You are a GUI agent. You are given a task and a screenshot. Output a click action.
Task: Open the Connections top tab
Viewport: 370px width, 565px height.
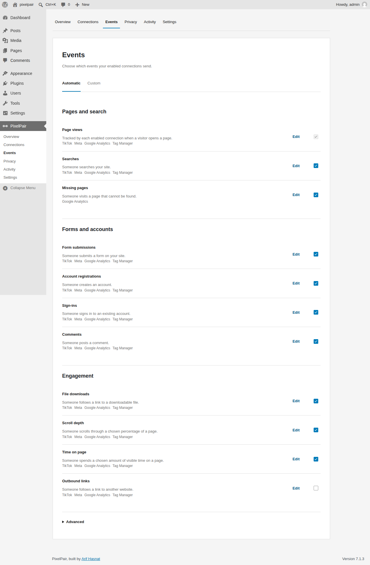88,22
